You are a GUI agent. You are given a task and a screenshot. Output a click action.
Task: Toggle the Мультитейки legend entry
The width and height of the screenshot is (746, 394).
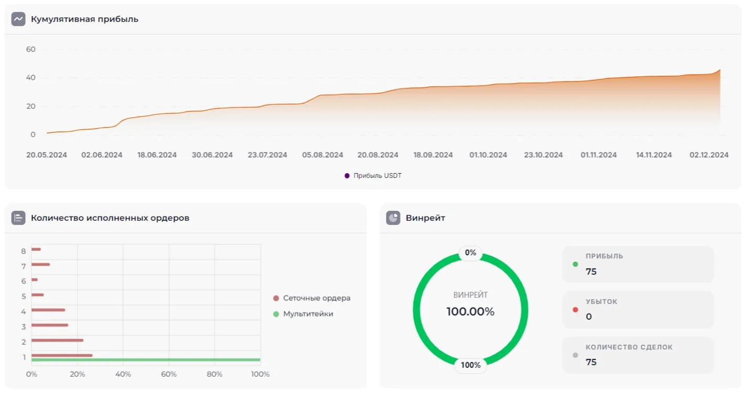tap(303, 314)
